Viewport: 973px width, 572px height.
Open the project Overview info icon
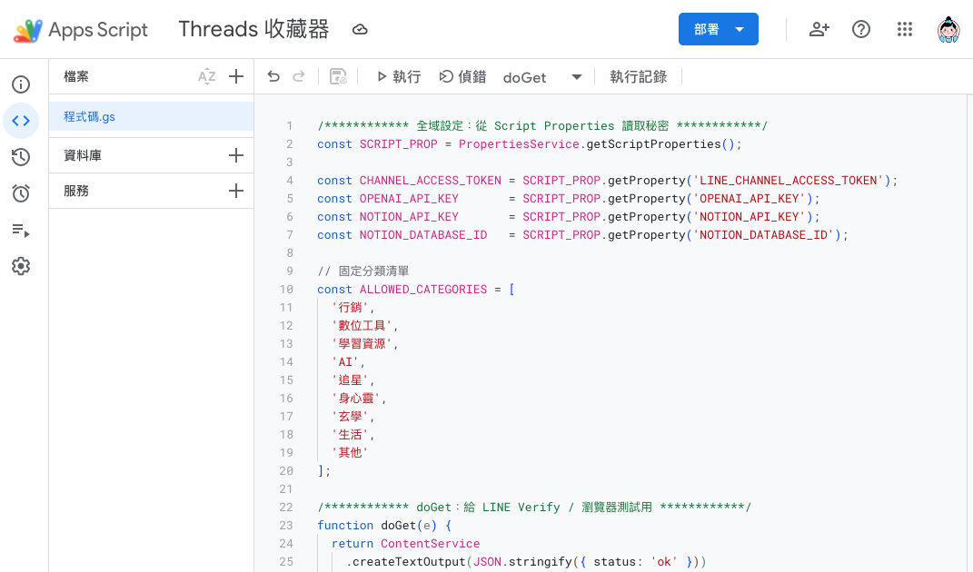click(x=21, y=84)
